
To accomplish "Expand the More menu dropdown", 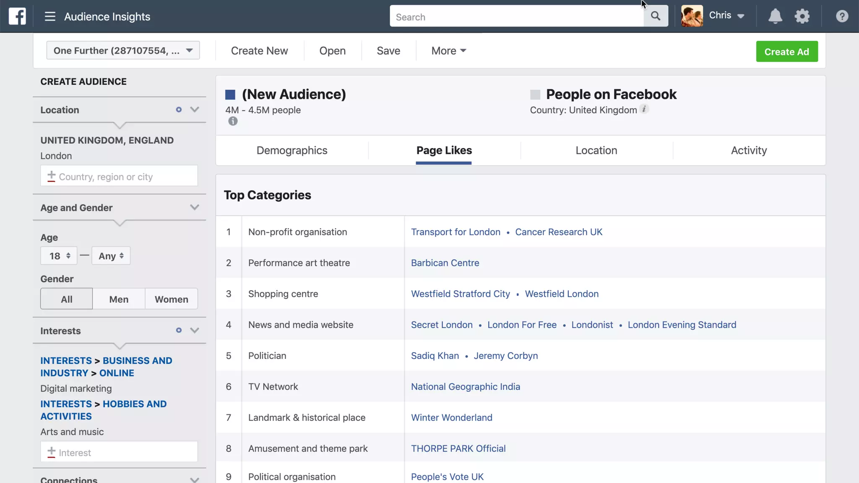I will (448, 51).
